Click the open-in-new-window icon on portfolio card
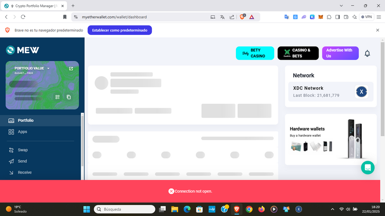Screen dimensions: 385x216 71,69
